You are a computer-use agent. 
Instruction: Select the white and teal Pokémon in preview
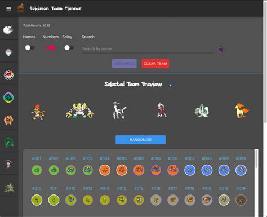pyautogui.click(x=202, y=111)
